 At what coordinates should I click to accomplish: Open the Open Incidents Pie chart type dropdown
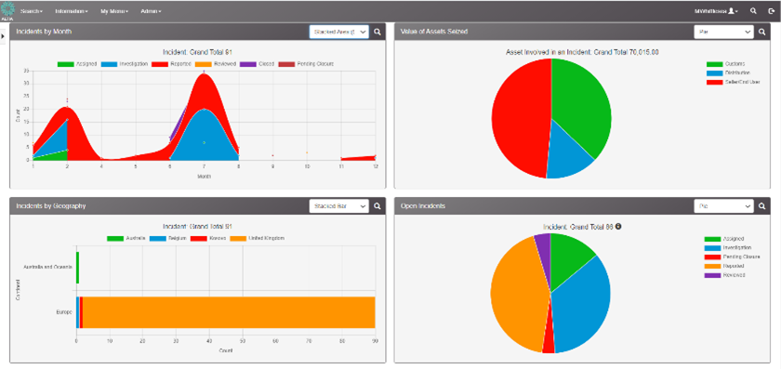[x=723, y=205]
